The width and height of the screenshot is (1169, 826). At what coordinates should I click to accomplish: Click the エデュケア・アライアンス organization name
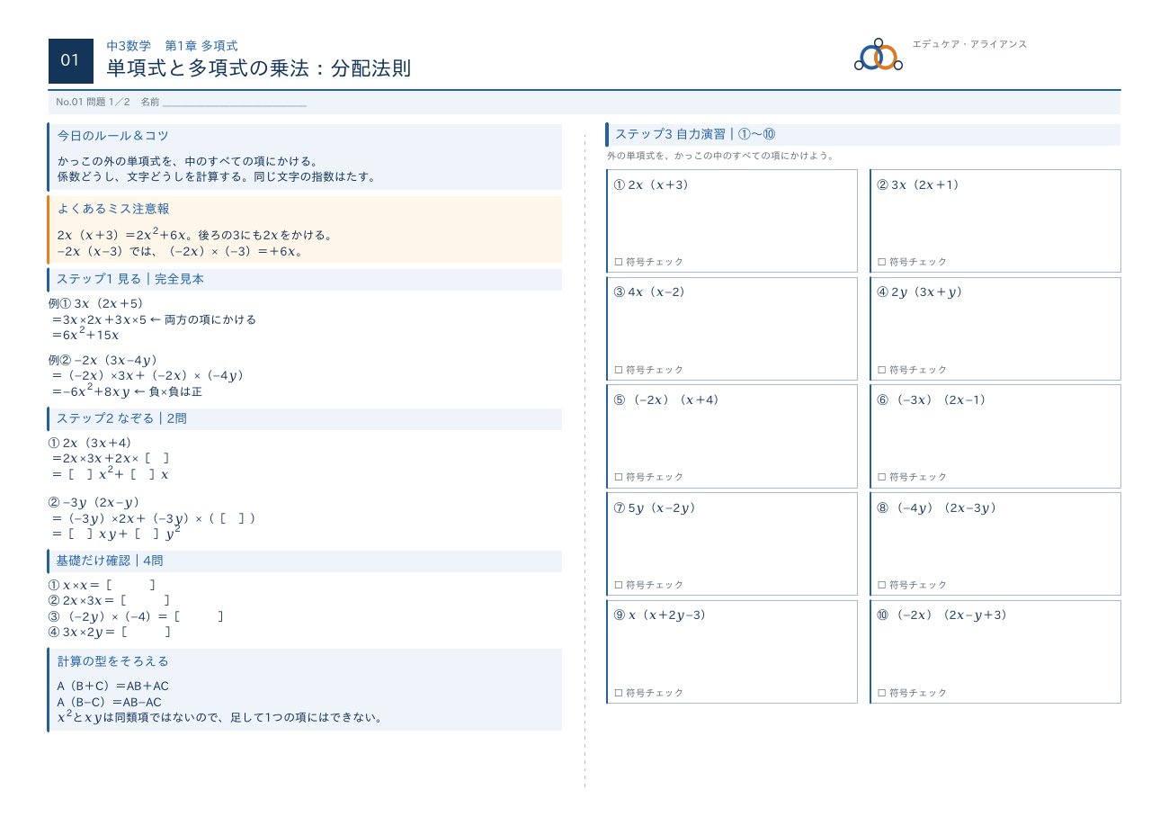(x=969, y=44)
